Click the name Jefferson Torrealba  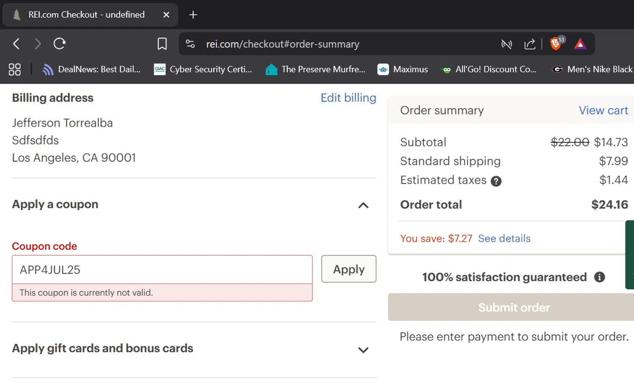[x=63, y=123]
